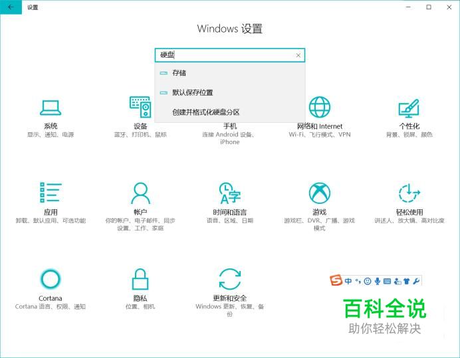
Task: Open the 系统 (System) laptop icon
Action: (x=51, y=108)
